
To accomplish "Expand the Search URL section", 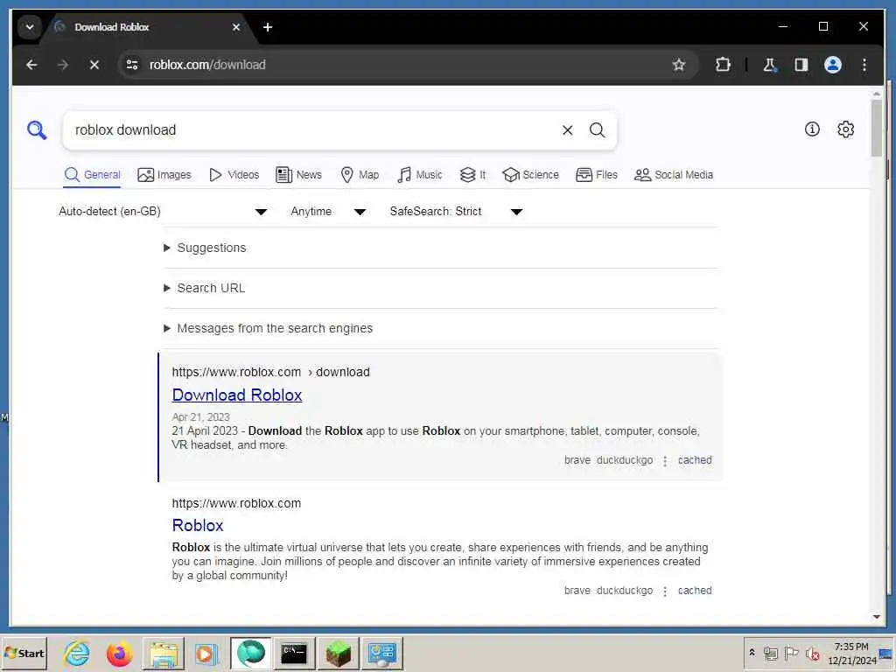I will [205, 288].
